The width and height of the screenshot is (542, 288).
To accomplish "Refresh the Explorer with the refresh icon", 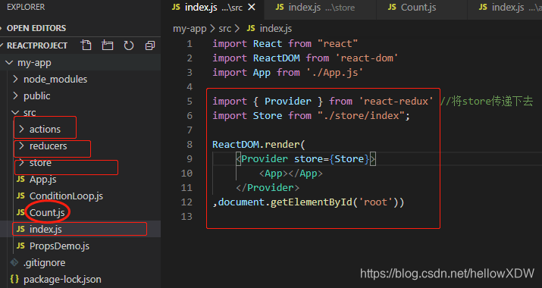I will coord(129,45).
